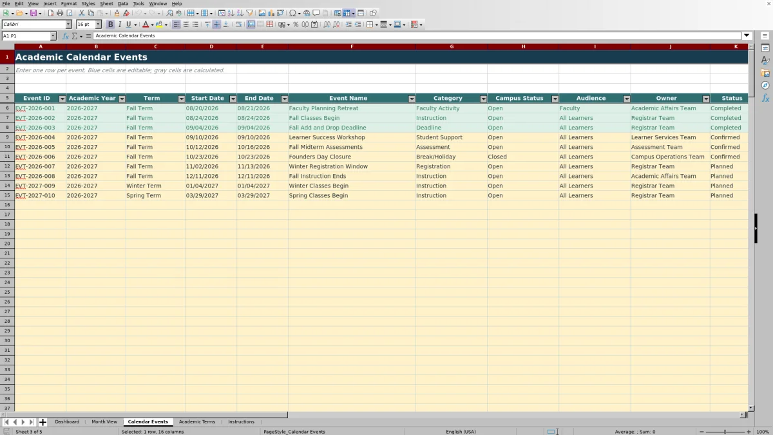Click the last sheet navigation arrow

[31, 422]
